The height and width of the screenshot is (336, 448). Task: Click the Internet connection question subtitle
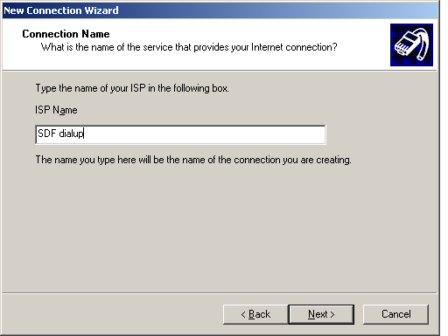[x=189, y=47]
